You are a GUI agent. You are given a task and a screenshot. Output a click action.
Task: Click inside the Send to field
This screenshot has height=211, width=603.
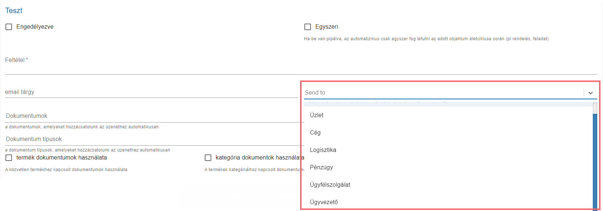[444, 93]
